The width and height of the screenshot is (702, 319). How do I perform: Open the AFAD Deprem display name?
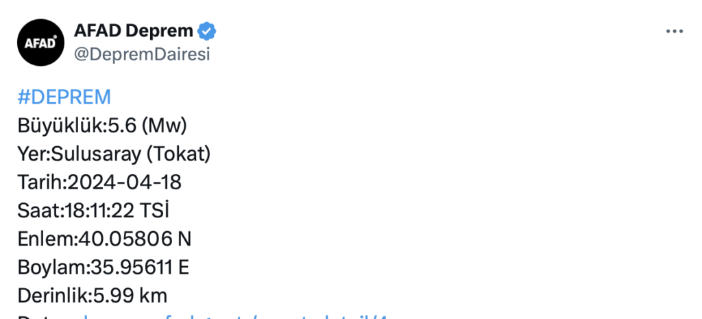[x=134, y=31]
